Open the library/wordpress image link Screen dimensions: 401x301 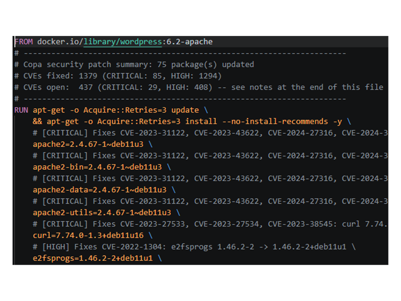click(123, 42)
